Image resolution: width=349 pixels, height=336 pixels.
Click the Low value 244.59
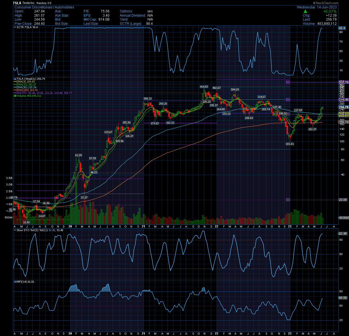click(39, 19)
